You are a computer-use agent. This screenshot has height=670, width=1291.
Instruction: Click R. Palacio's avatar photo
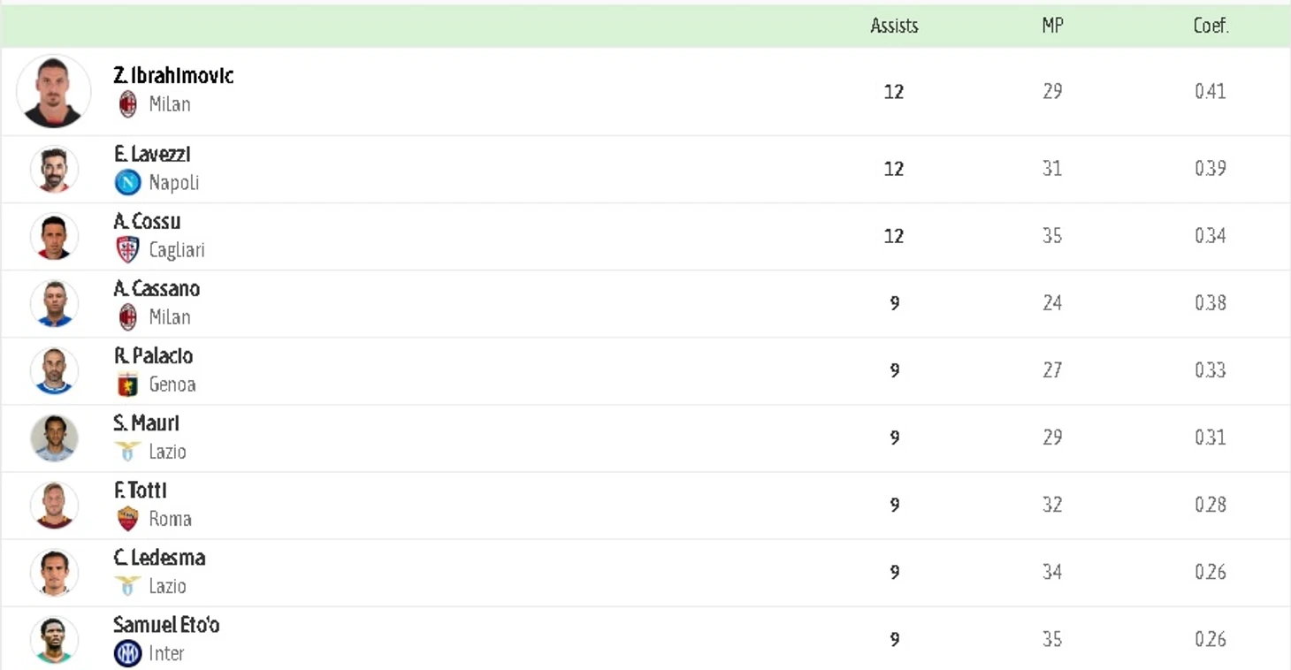(54, 370)
